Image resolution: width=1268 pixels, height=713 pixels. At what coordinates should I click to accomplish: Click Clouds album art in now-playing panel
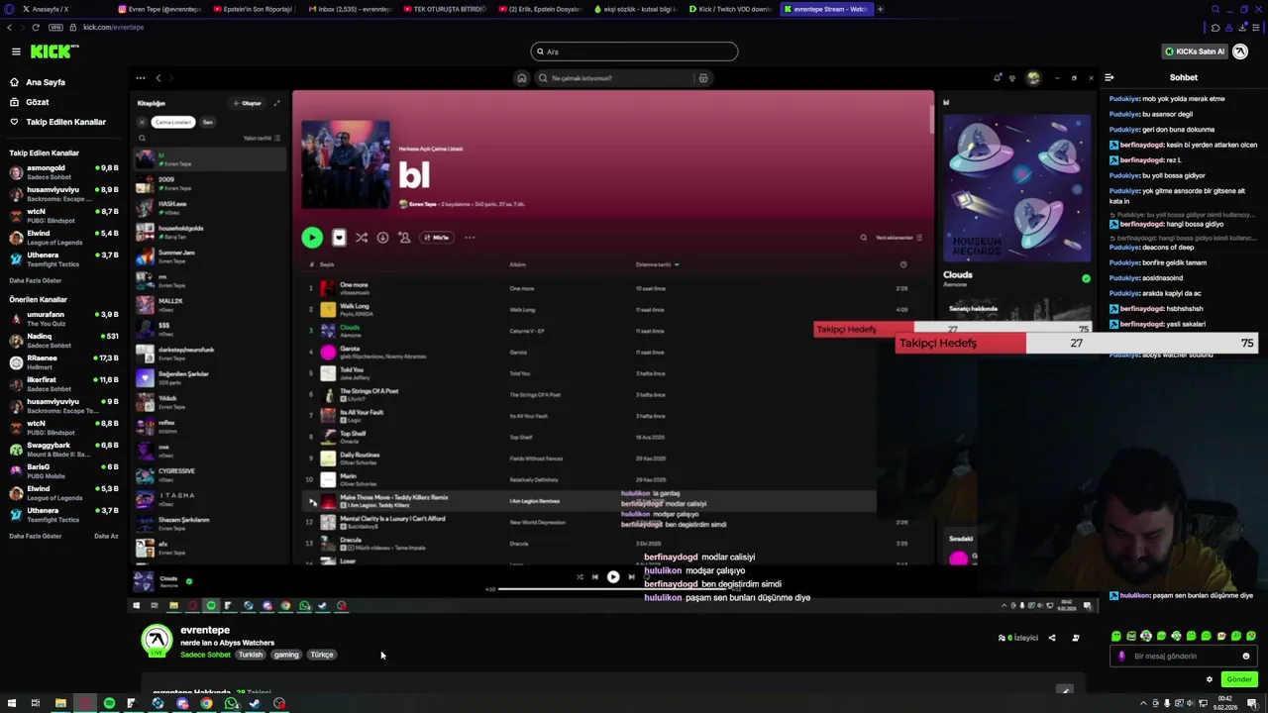pos(1016,188)
